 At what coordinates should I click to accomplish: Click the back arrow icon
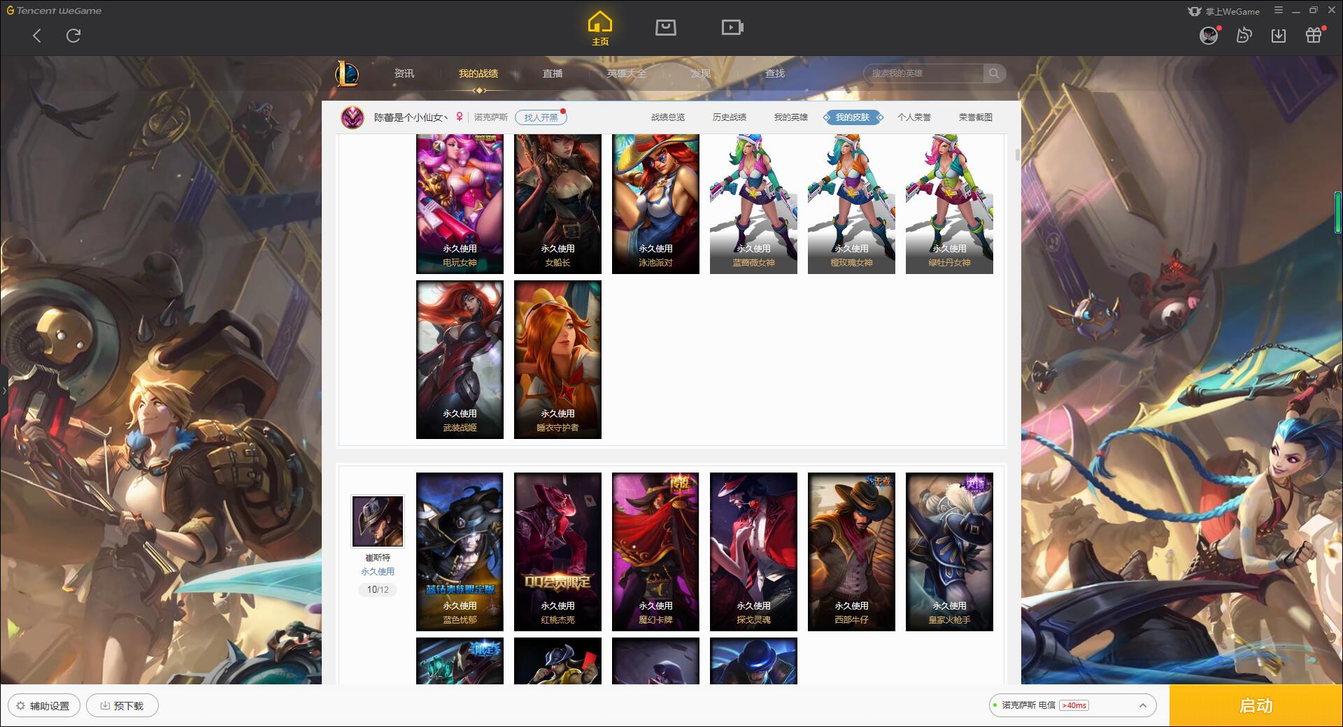pyautogui.click(x=37, y=36)
